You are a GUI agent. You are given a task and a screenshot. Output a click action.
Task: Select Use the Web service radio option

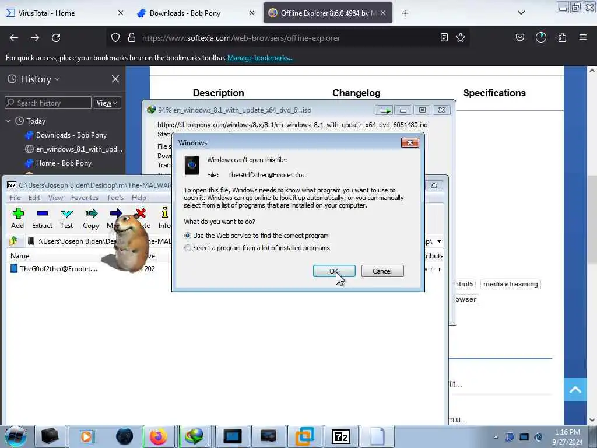188,236
